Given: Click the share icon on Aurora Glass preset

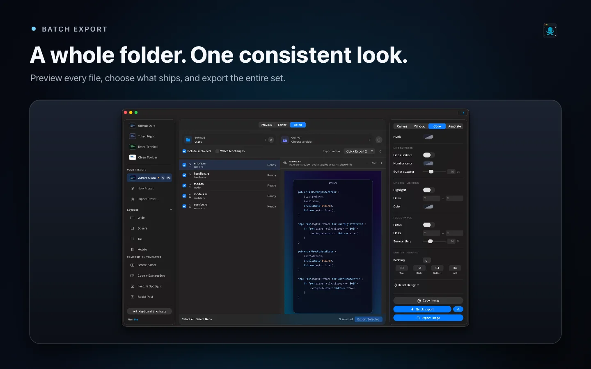Looking at the screenshot, I should point(168,178).
